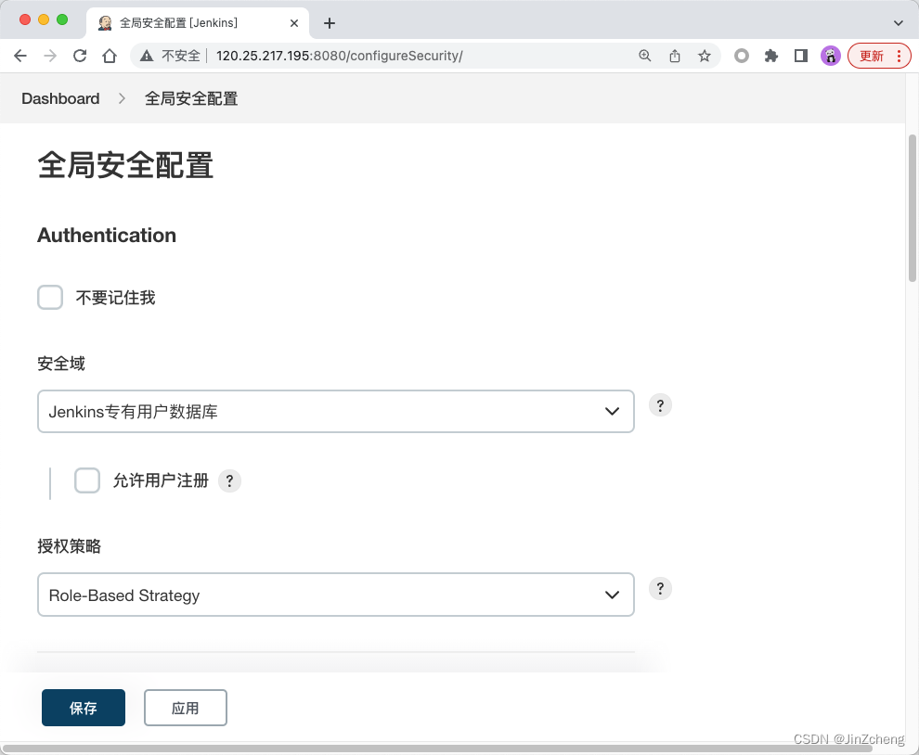
Task: Click the 更新 update button
Action: [x=872, y=56]
